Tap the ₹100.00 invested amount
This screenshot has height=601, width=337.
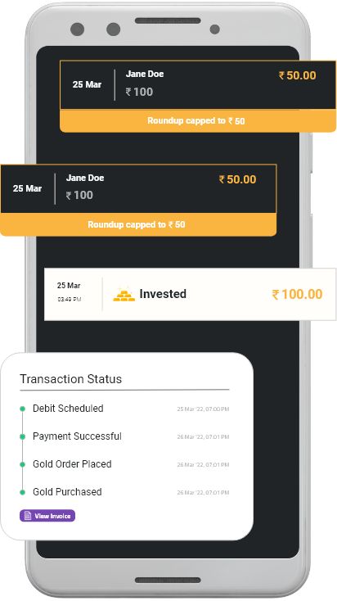[x=297, y=295]
